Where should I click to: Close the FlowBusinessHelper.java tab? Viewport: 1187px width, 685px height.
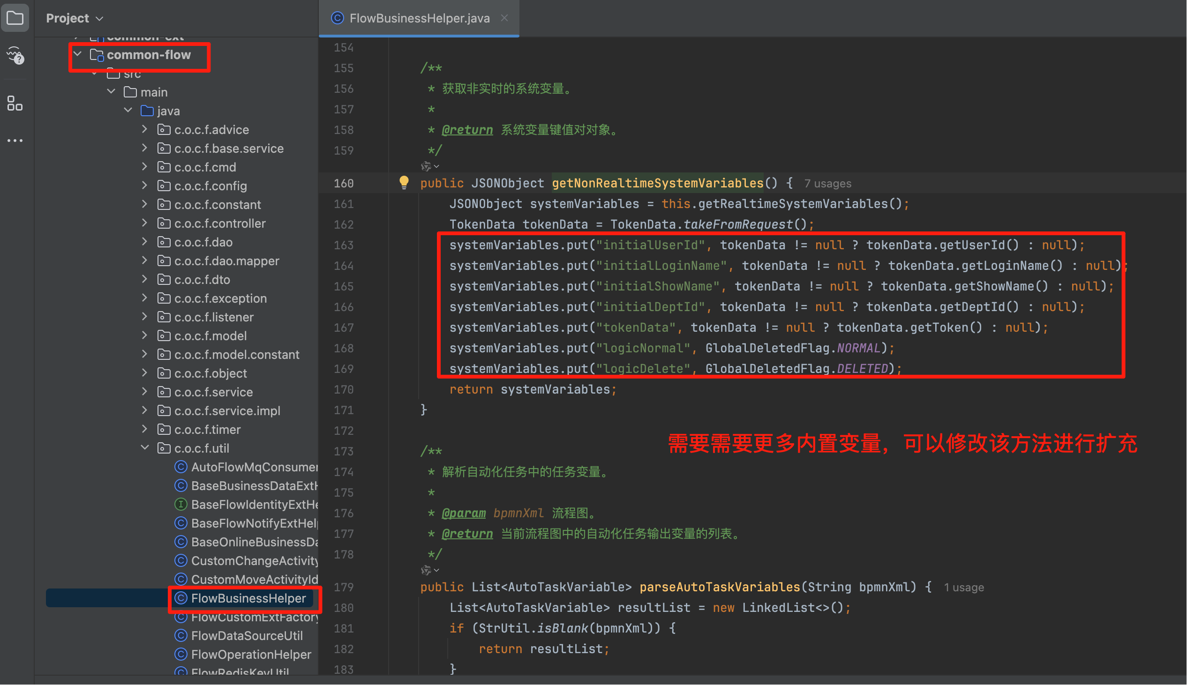coord(504,18)
